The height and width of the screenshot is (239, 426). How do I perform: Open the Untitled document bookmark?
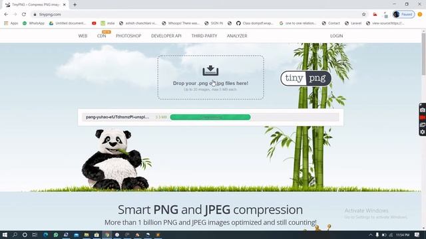(67, 23)
